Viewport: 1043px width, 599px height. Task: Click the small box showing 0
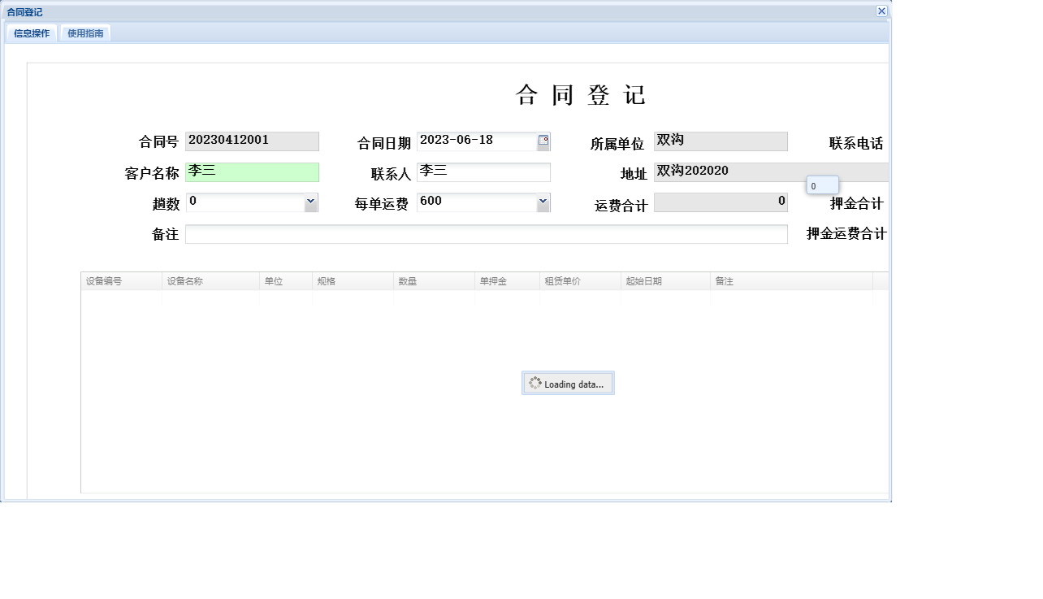(822, 184)
